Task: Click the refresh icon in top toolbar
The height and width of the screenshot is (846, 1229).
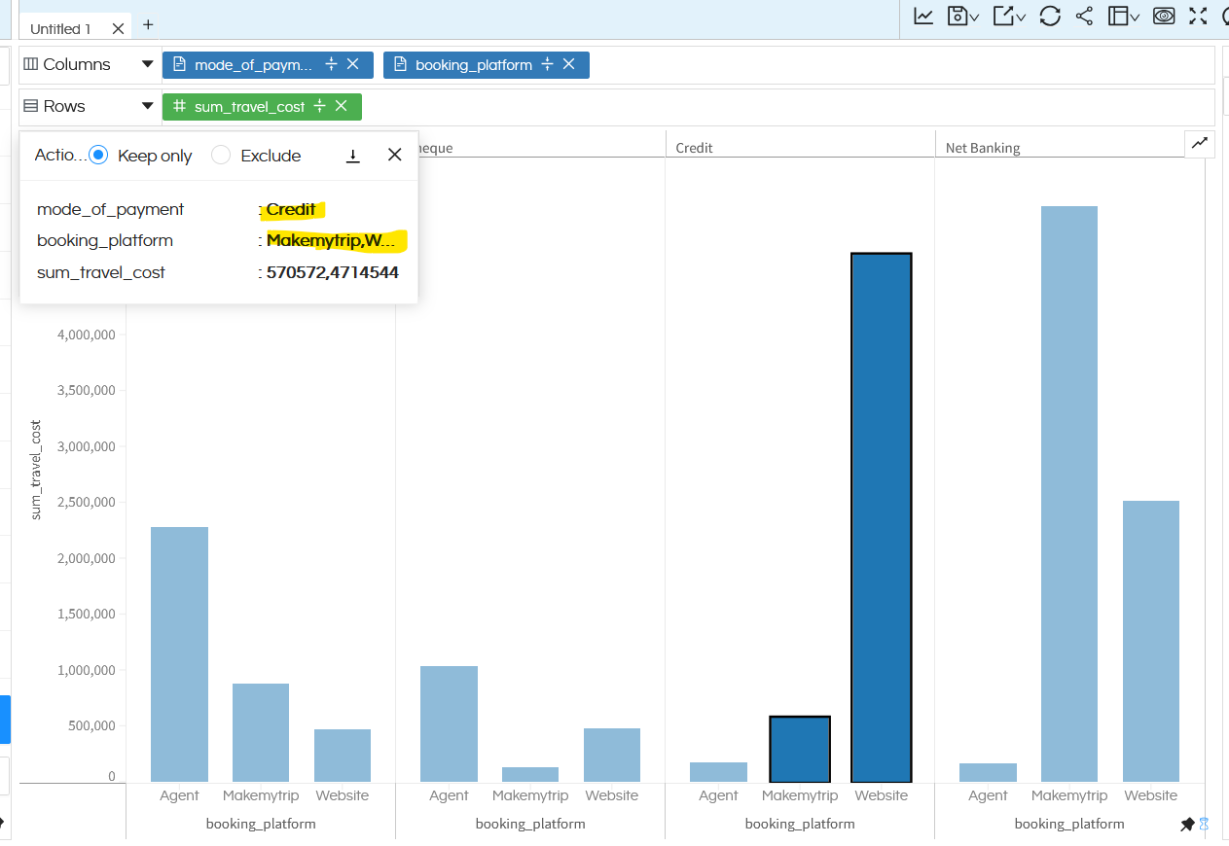Action: click(1050, 16)
